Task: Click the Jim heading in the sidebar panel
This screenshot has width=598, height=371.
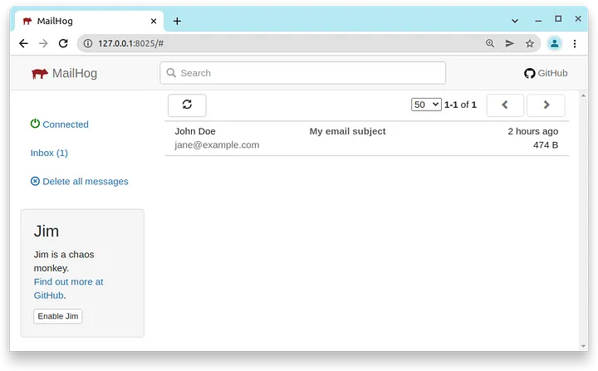Action: 47,231
